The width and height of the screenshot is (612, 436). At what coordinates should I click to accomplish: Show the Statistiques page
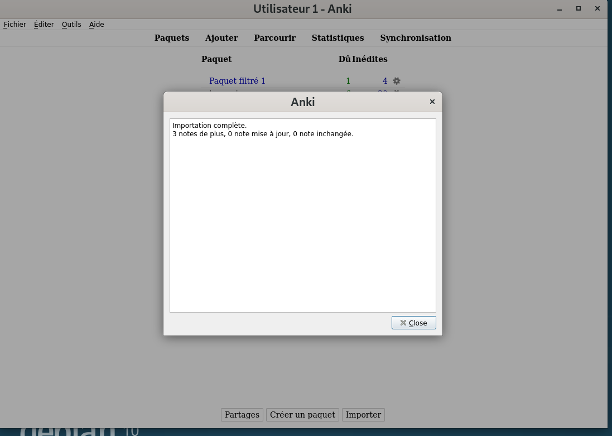338,38
